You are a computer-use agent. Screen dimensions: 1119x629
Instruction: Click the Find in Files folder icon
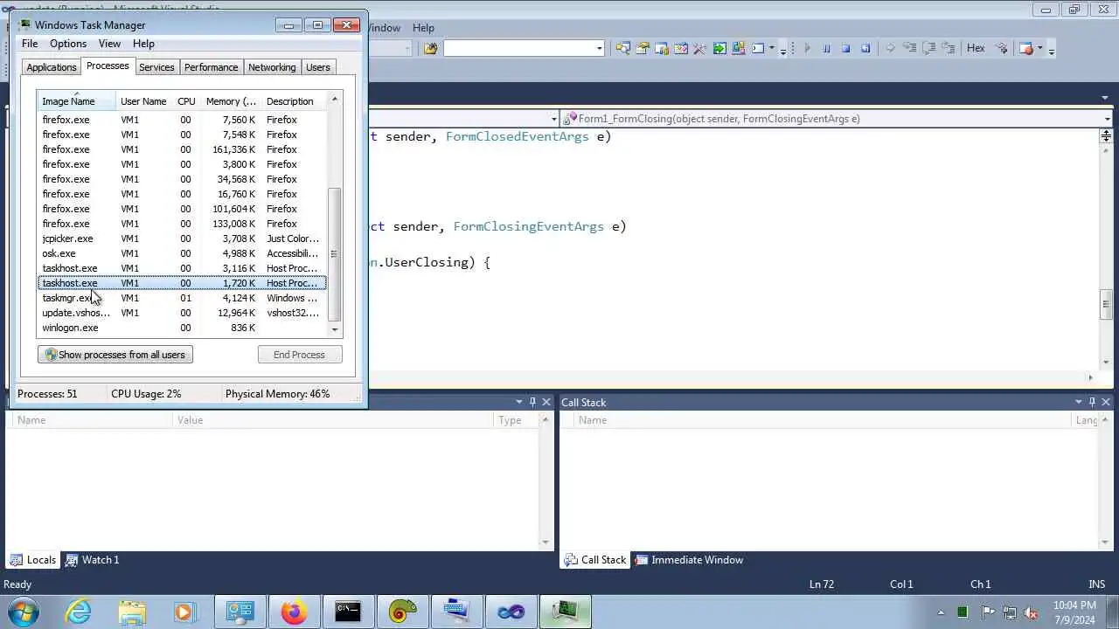pos(430,49)
